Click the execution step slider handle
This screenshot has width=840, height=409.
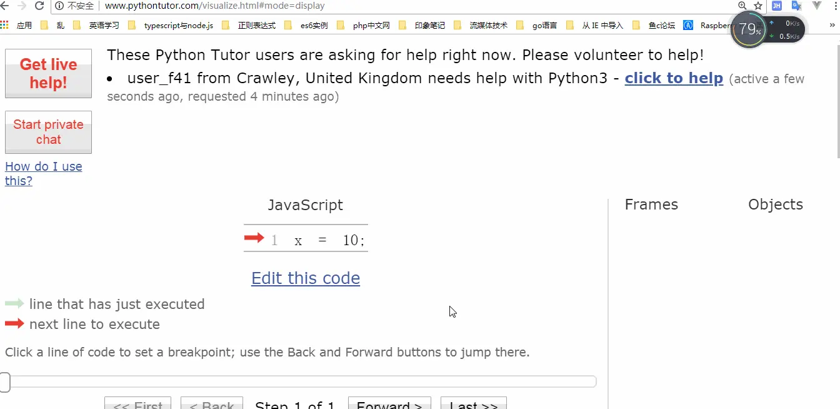[x=5, y=381]
